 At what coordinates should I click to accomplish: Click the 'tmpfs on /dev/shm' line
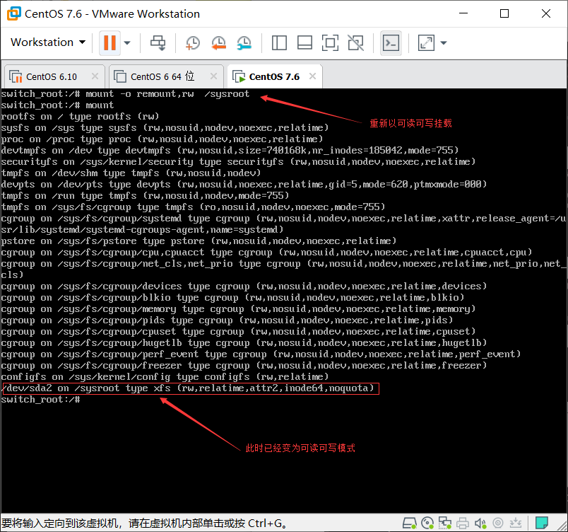coord(131,173)
